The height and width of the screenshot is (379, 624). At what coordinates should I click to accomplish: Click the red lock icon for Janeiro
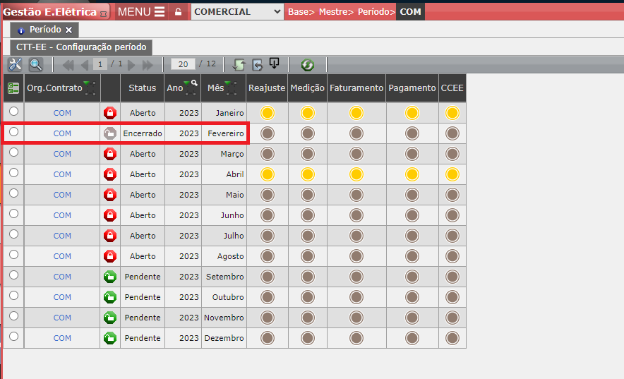tap(109, 113)
